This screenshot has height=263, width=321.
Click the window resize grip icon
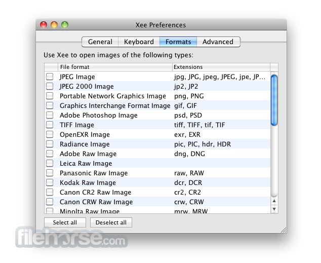point(284,230)
